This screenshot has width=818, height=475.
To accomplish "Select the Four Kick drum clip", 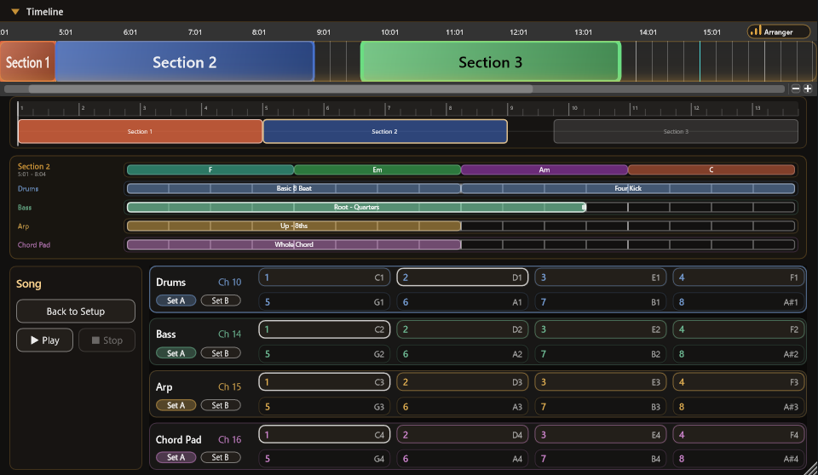I will coord(628,188).
